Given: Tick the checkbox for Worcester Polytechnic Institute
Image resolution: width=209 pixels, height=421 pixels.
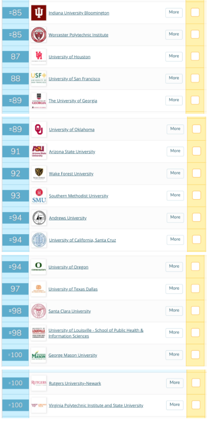Looking at the screenshot, I should tap(195, 34).
